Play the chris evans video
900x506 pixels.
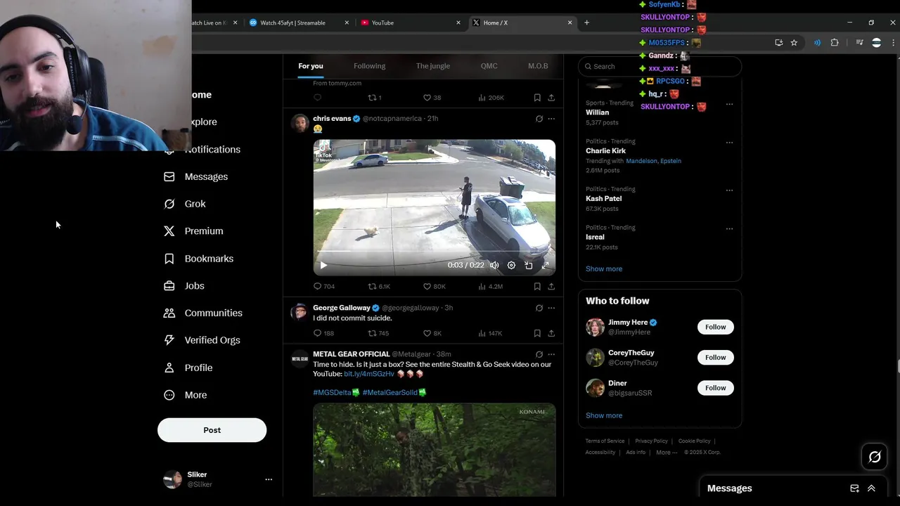(323, 265)
